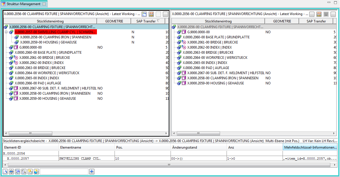The height and width of the screenshot is (177, 340).
Task: Click the GEOMETRIE column header in right pane
Action: (282, 21)
